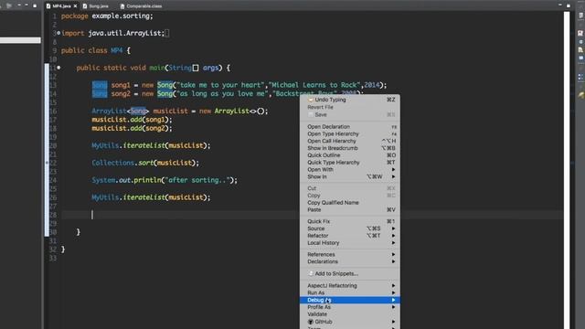
Task: Open the GitHub submenu entry
Action: pyautogui.click(x=350, y=322)
